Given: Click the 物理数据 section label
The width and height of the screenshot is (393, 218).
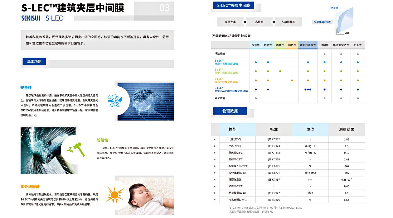Looking at the screenshot, I should [x=230, y=111].
